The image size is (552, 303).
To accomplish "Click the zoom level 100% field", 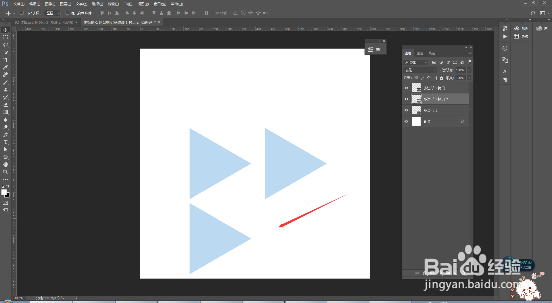I will pyautogui.click(x=19, y=298).
